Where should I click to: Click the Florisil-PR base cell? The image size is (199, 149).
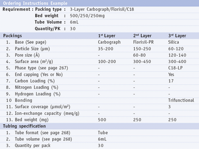(143, 42)
